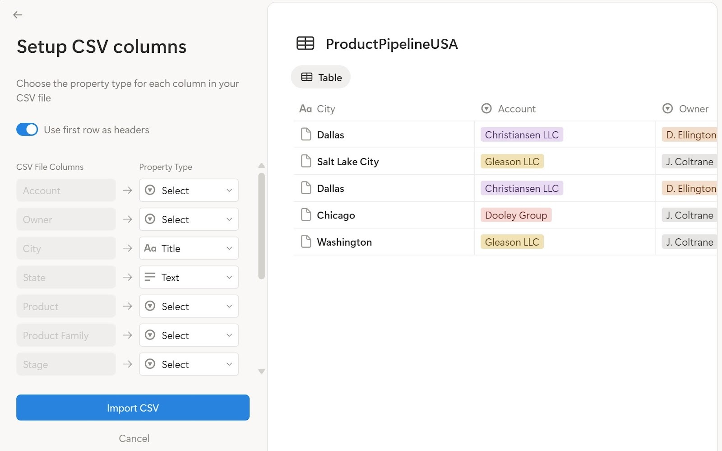Toggle the Use first row as headers switch
722x451 pixels.
[x=27, y=130]
